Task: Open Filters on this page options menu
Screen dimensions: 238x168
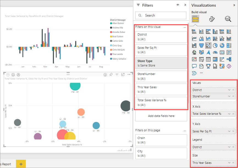Action: coord(185,131)
